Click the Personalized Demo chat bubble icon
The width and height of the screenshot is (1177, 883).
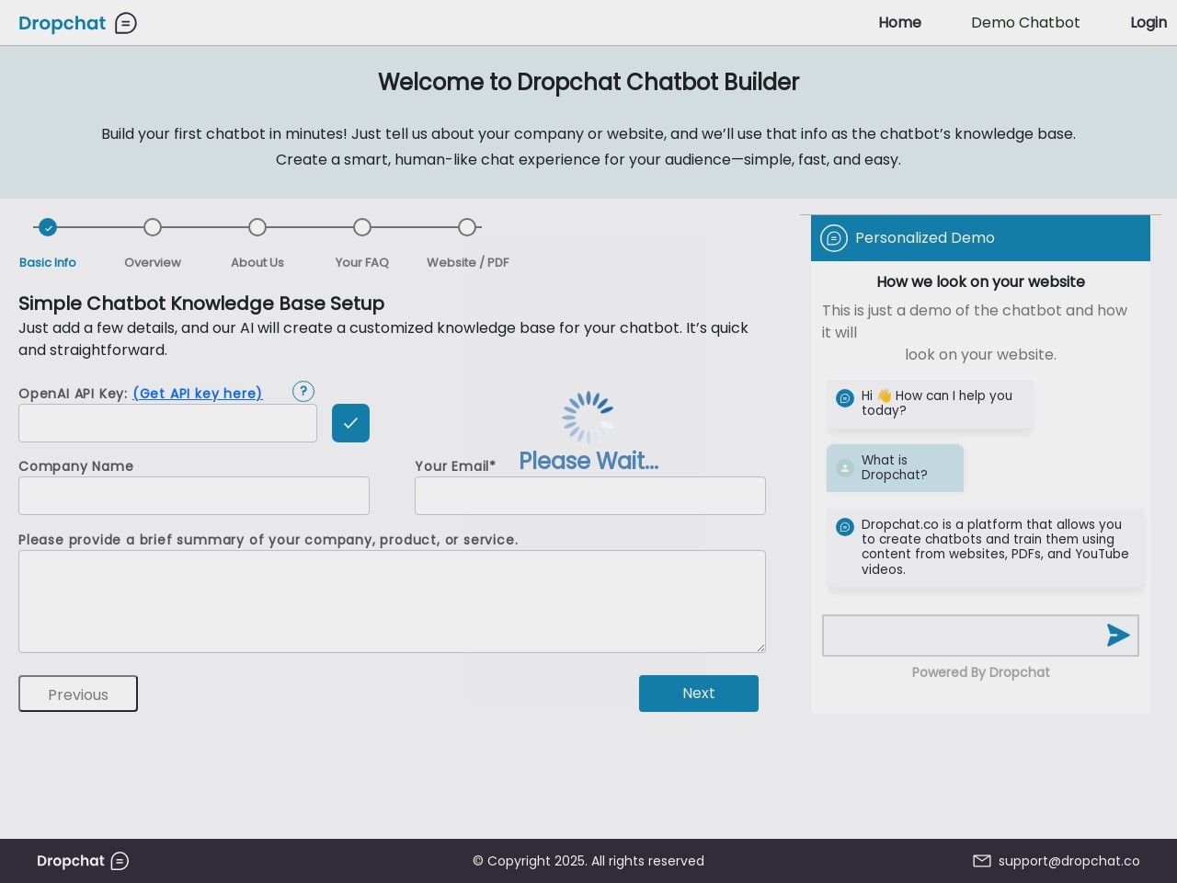pos(833,238)
